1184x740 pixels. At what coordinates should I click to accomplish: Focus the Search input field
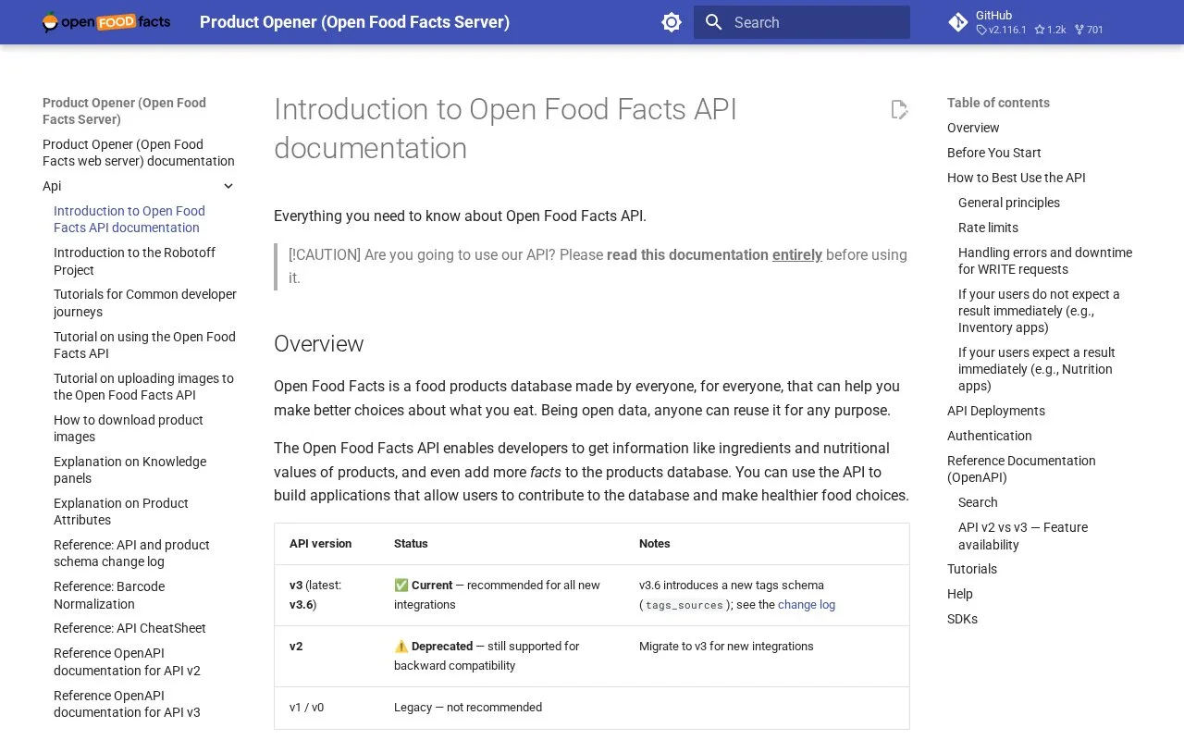(802, 22)
